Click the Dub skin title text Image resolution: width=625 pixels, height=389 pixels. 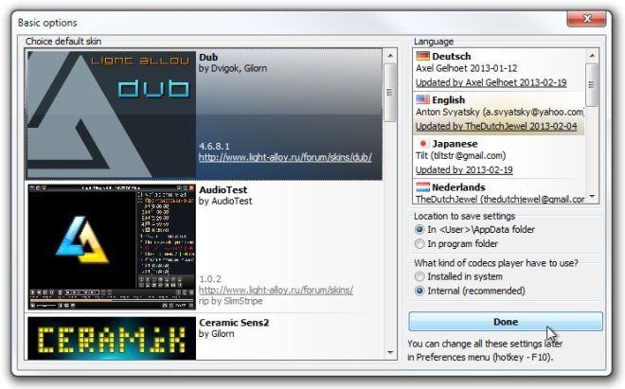(208, 58)
